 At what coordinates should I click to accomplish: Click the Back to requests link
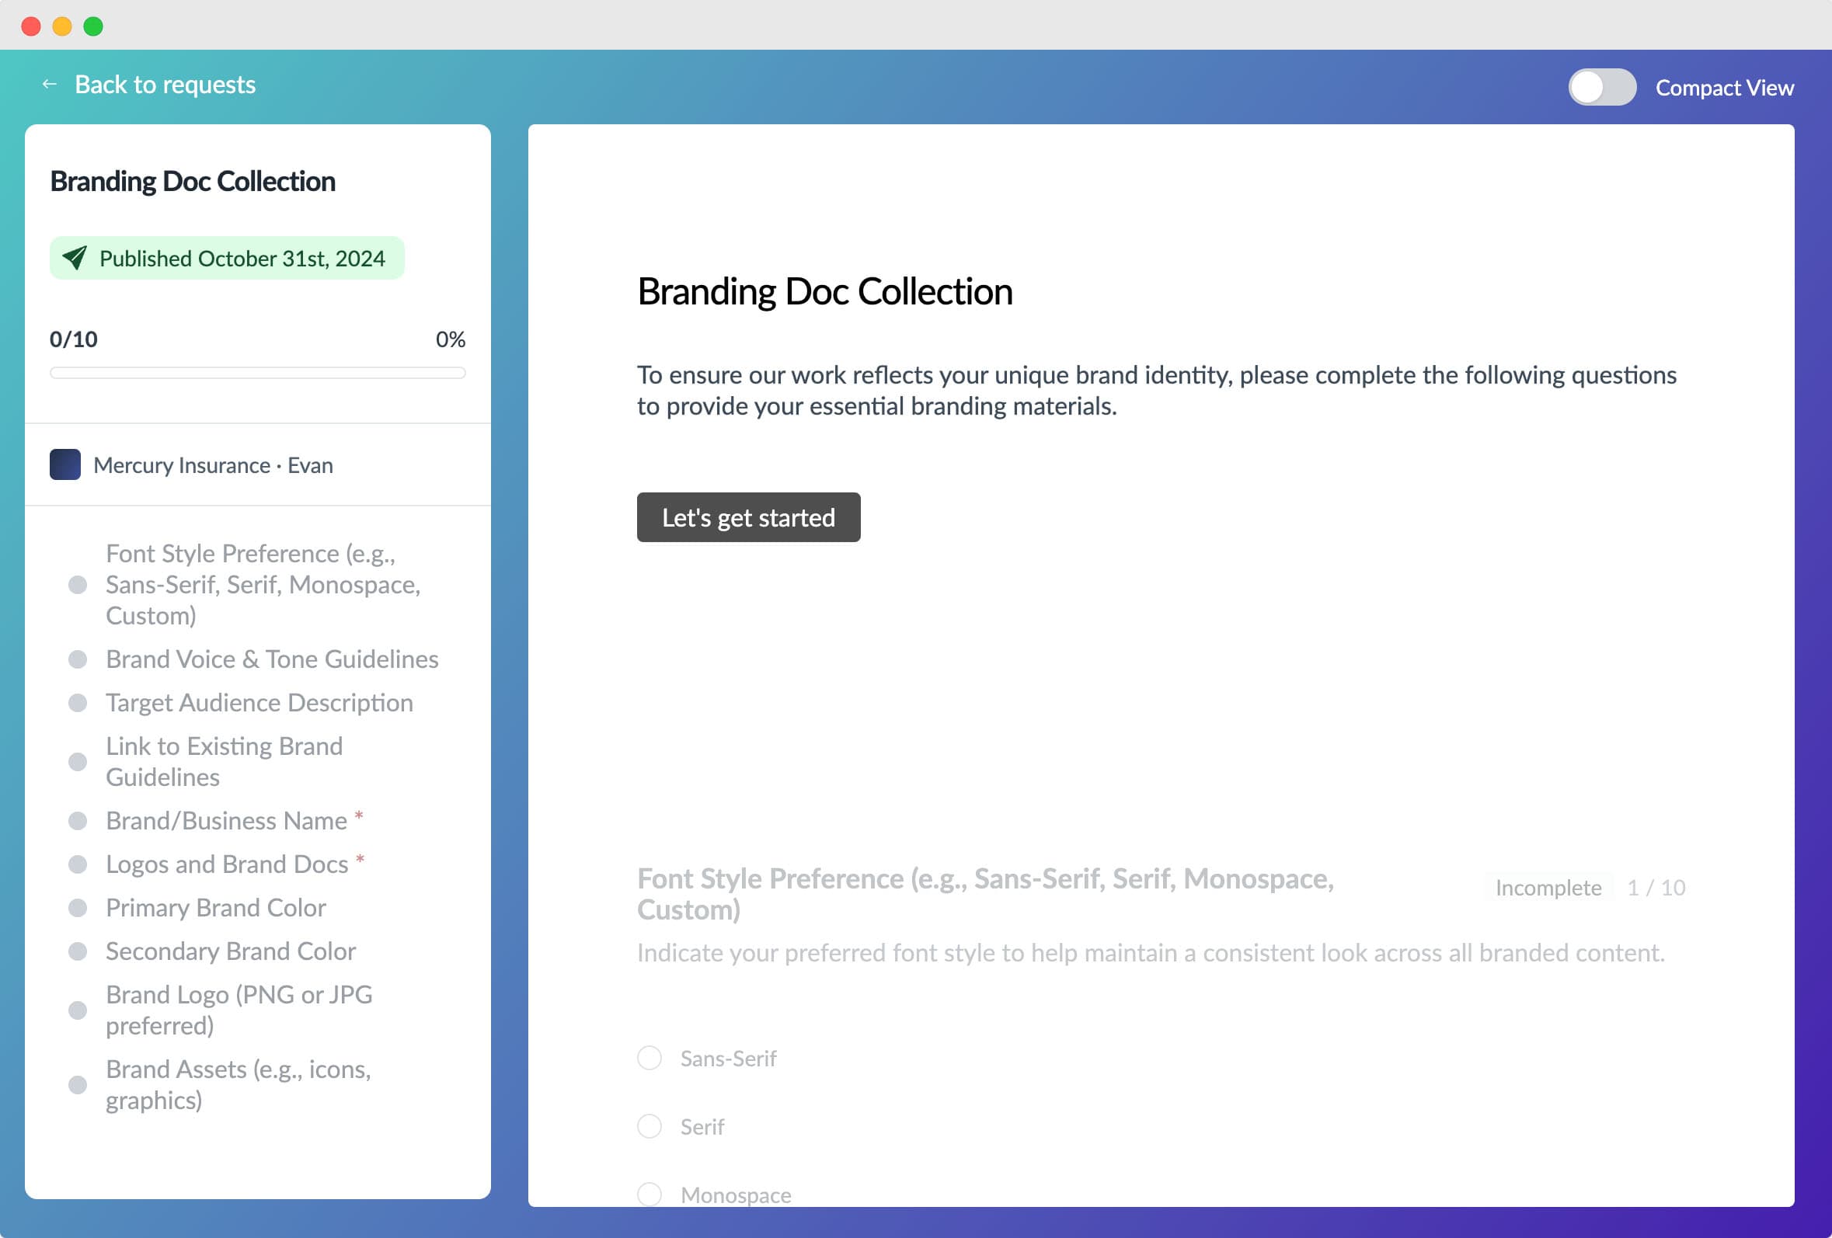point(165,84)
